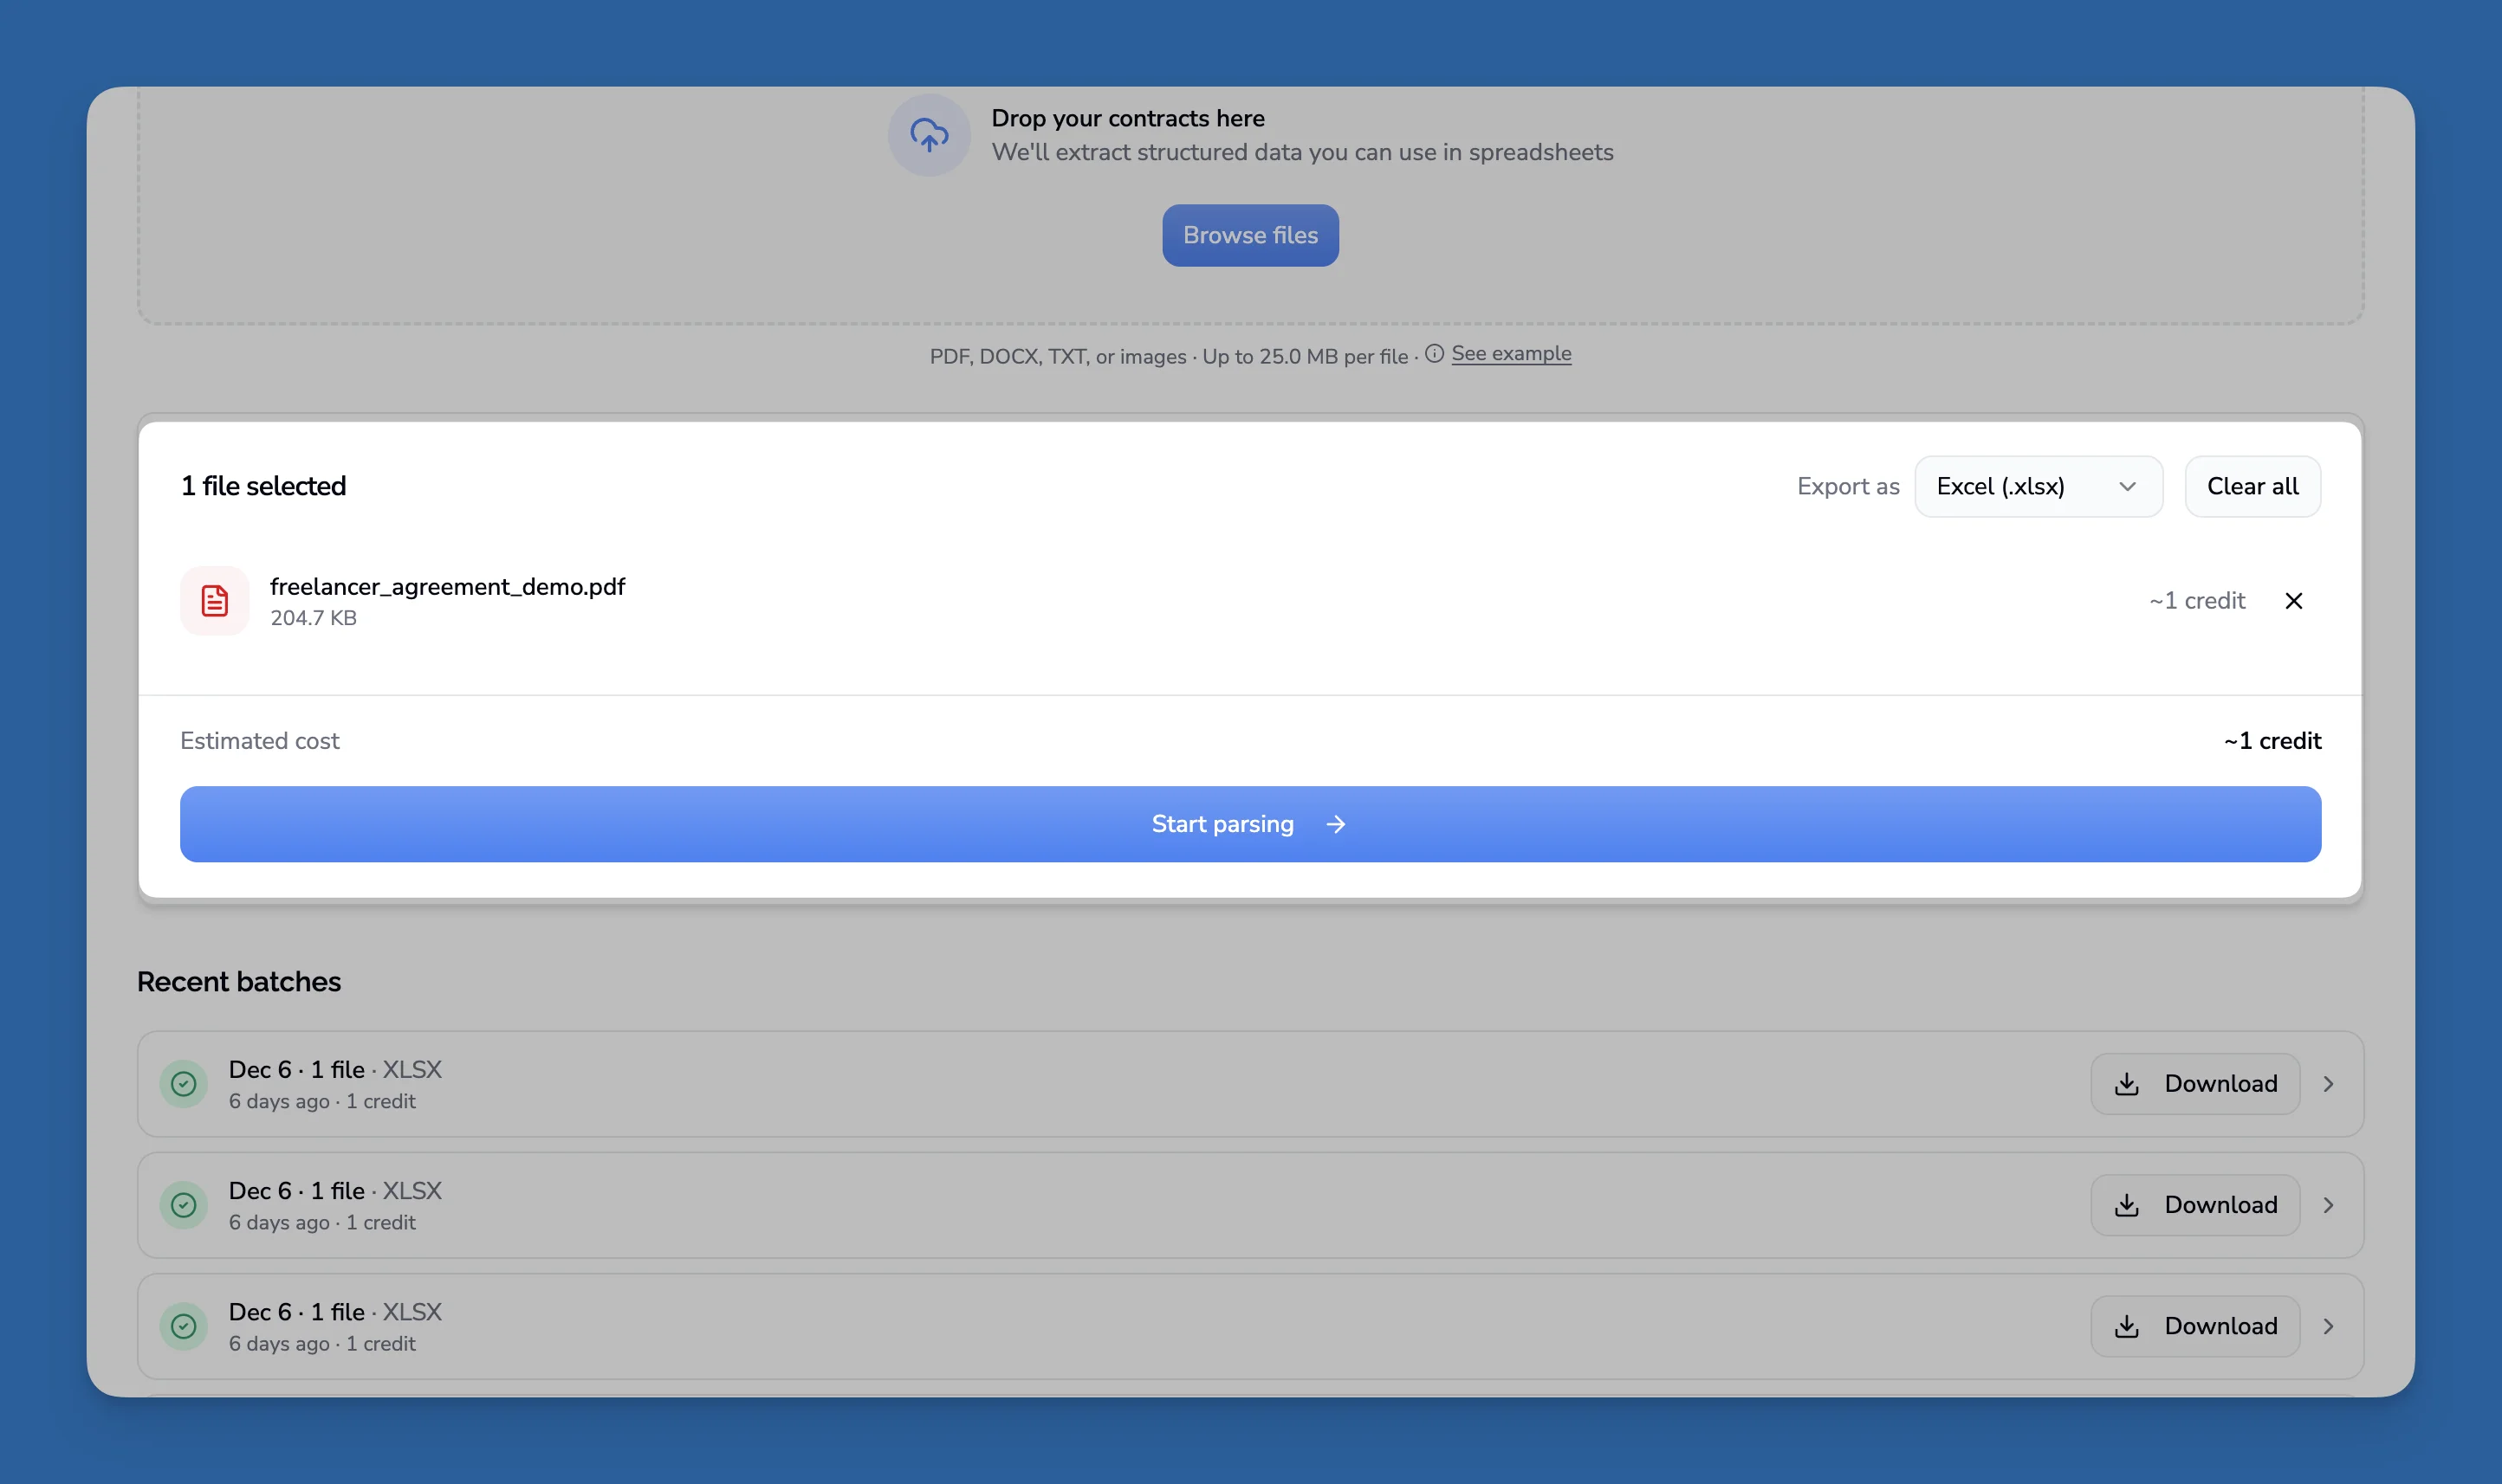Remove freelancer_agreement_demo.pdf from selection
This screenshot has height=1484, width=2502.
coord(2293,600)
